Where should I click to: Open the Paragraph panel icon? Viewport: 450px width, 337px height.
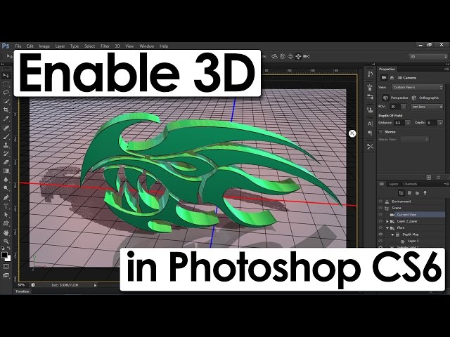coord(370,133)
